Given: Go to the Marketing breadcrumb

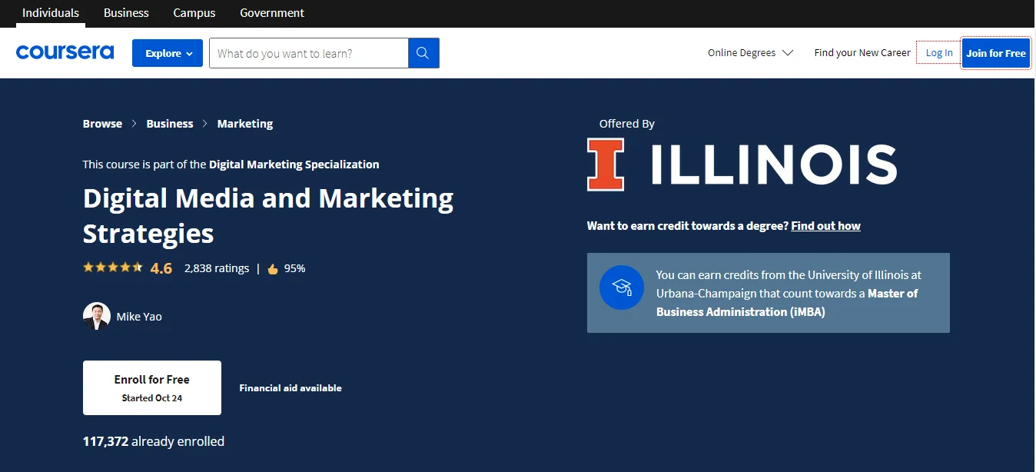Looking at the screenshot, I should (245, 124).
